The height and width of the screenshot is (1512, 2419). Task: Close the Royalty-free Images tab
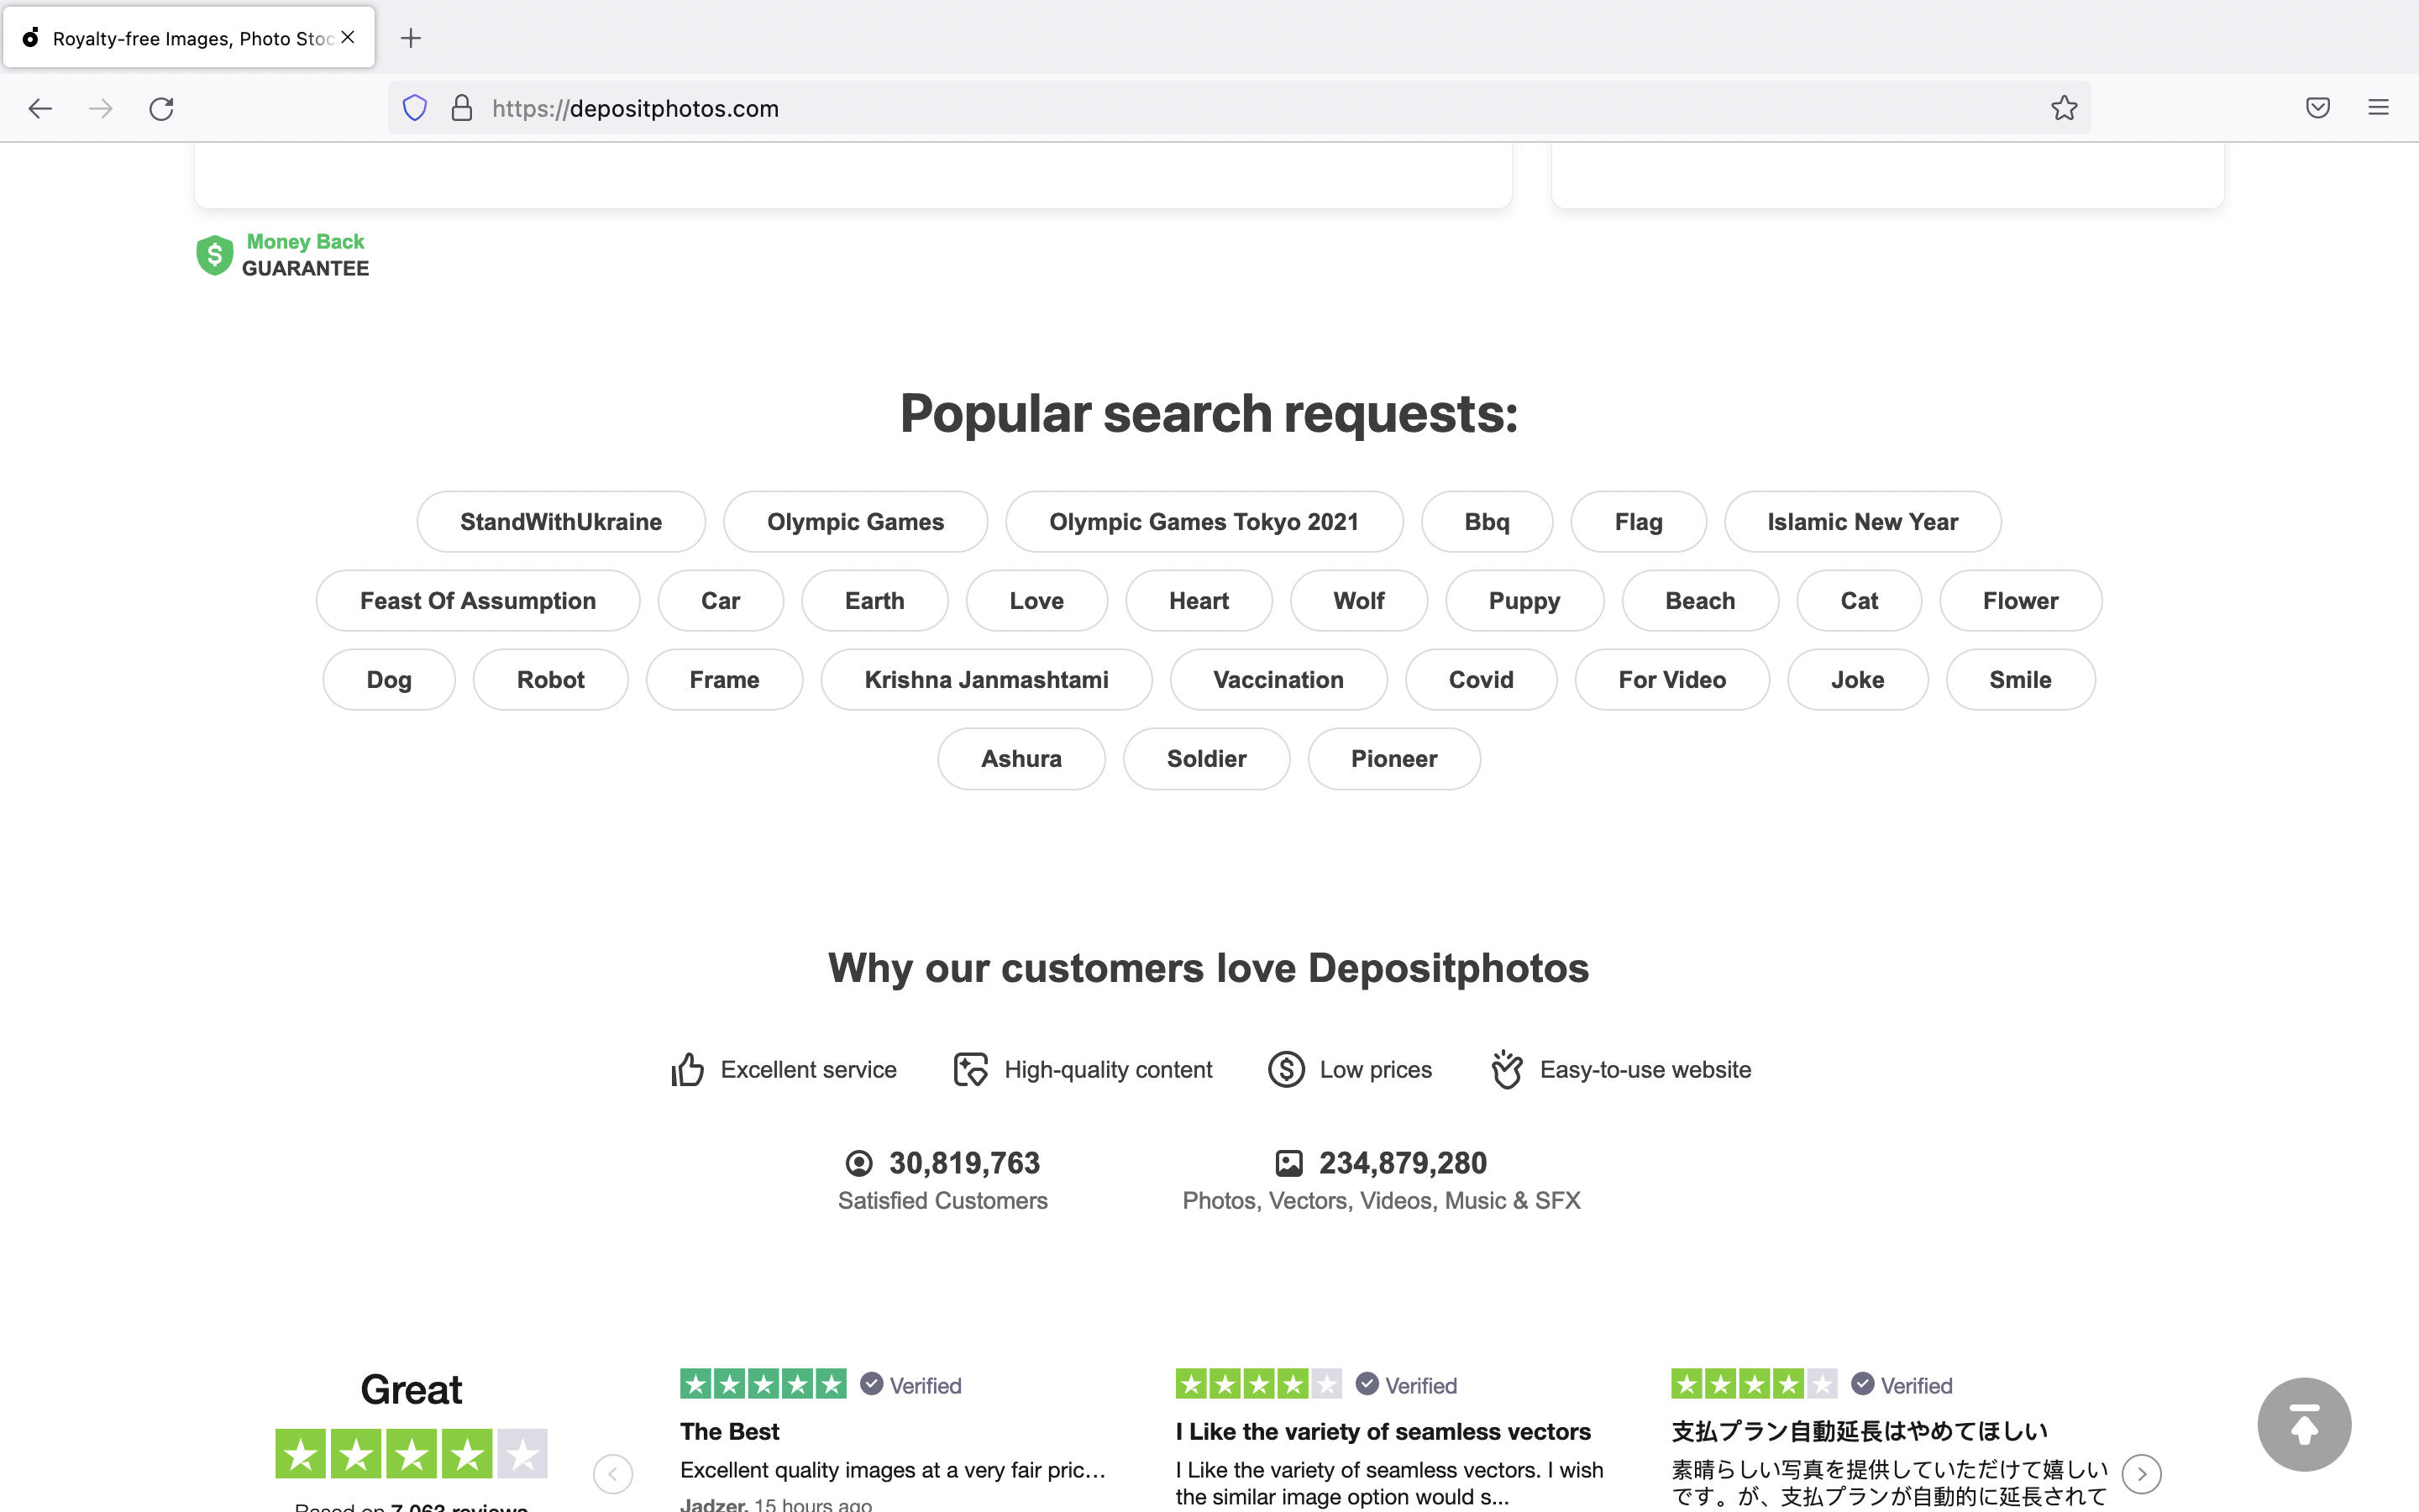pos(348,37)
